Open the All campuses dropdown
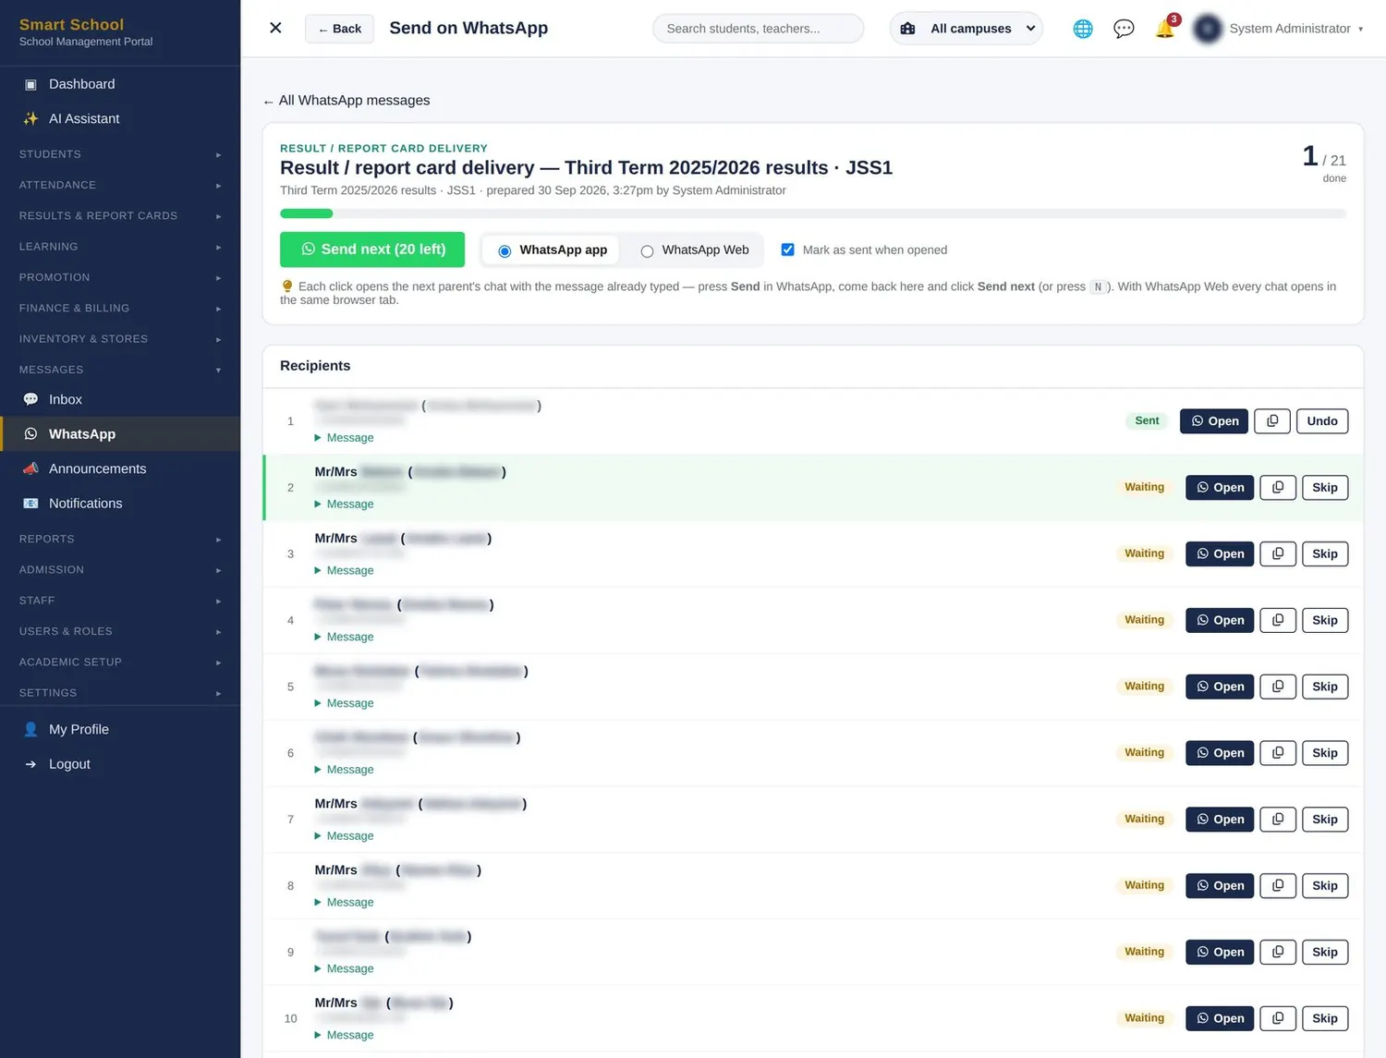This screenshot has height=1058, width=1386. coord(966,29)
